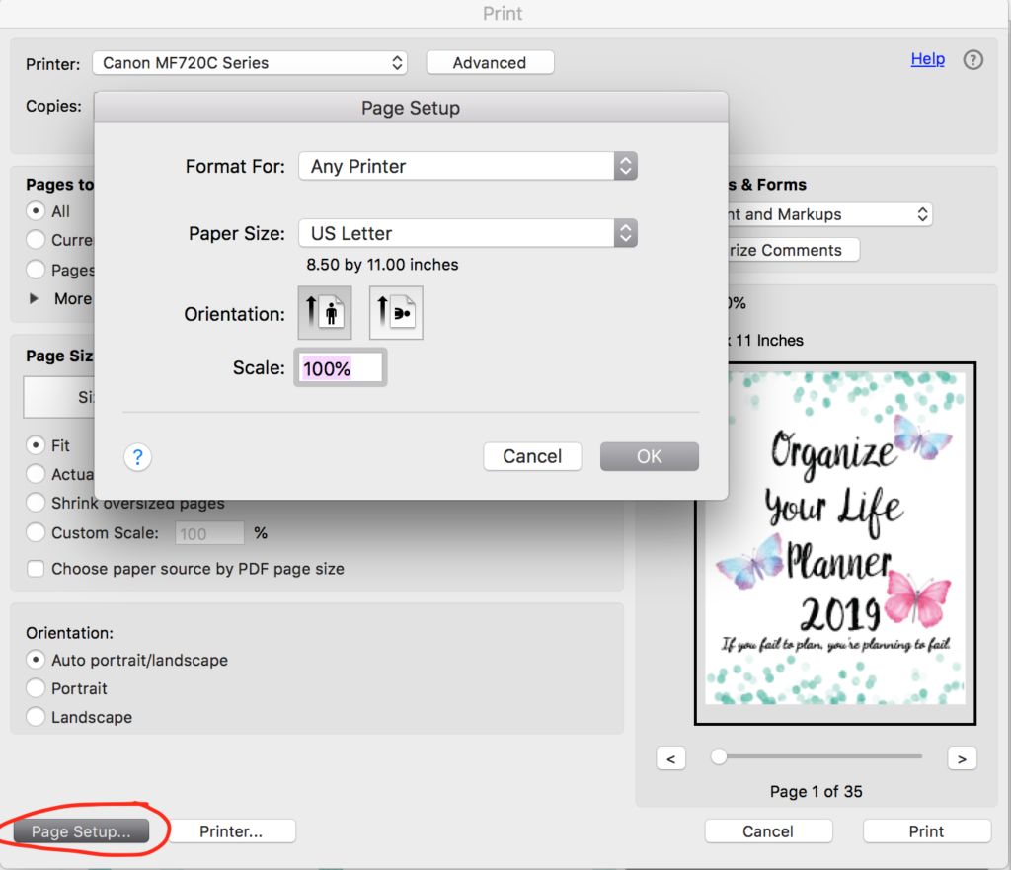The height and width of the screenshot is (870, 1011).
Task: Select the All pages radio button
Action: [x=35, y=210]
